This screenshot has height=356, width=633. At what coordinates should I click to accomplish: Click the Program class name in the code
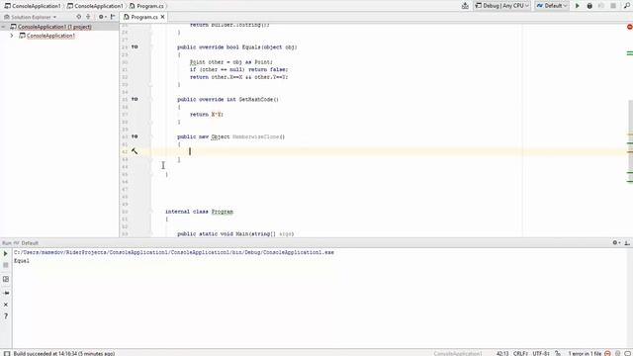(x=222, y=212)
